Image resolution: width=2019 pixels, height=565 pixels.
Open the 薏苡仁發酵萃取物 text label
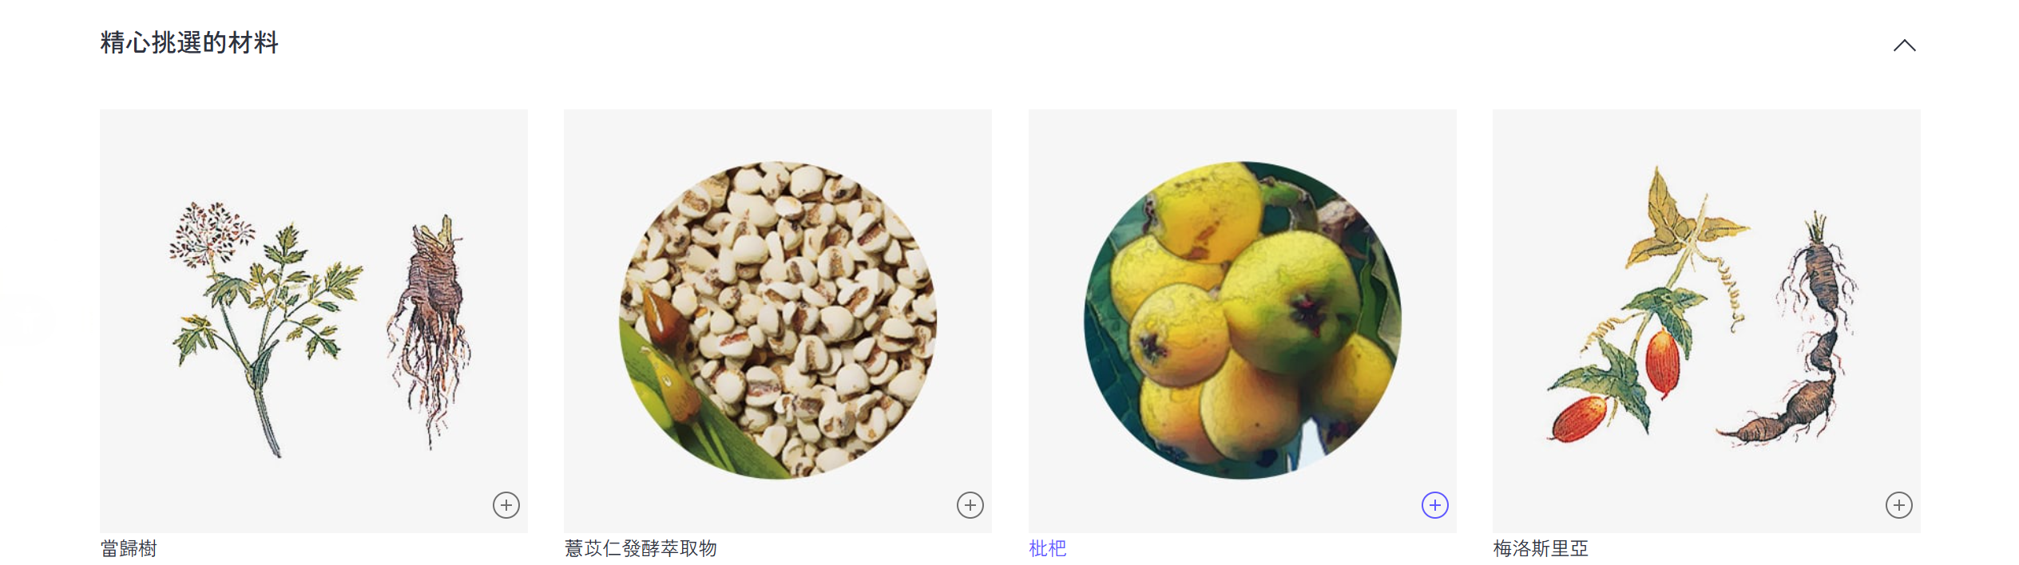641,548
